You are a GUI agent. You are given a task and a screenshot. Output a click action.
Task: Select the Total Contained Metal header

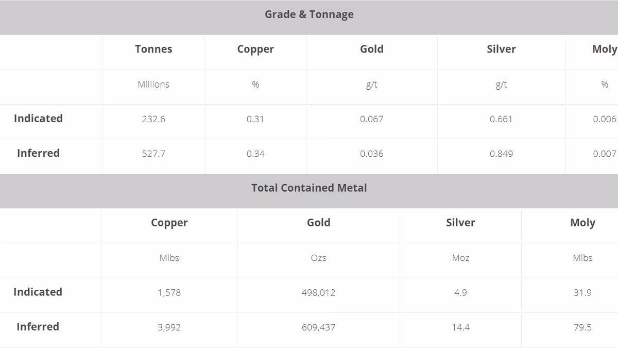(x=309, y=188)
